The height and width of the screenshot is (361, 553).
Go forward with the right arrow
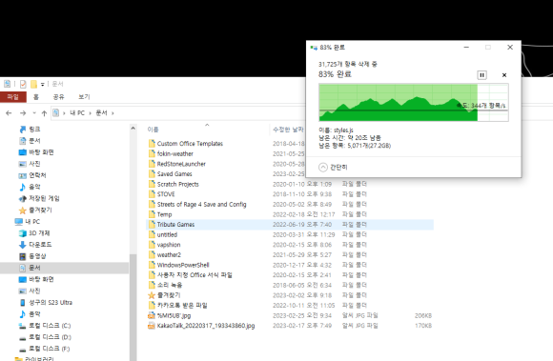point(23,113)
